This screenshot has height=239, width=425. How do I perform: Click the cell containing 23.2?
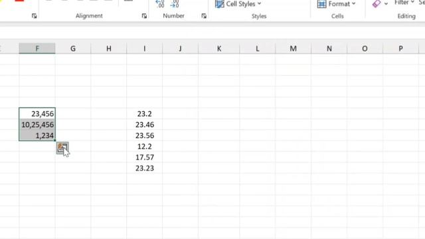pos(145,114)
